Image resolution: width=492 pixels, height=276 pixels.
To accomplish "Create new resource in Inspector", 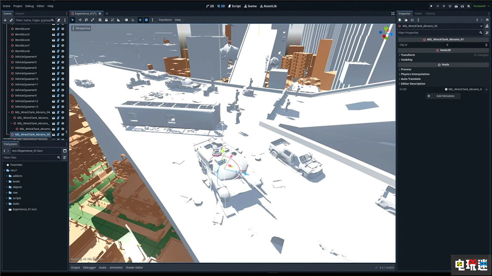I will tap(400, 20).
